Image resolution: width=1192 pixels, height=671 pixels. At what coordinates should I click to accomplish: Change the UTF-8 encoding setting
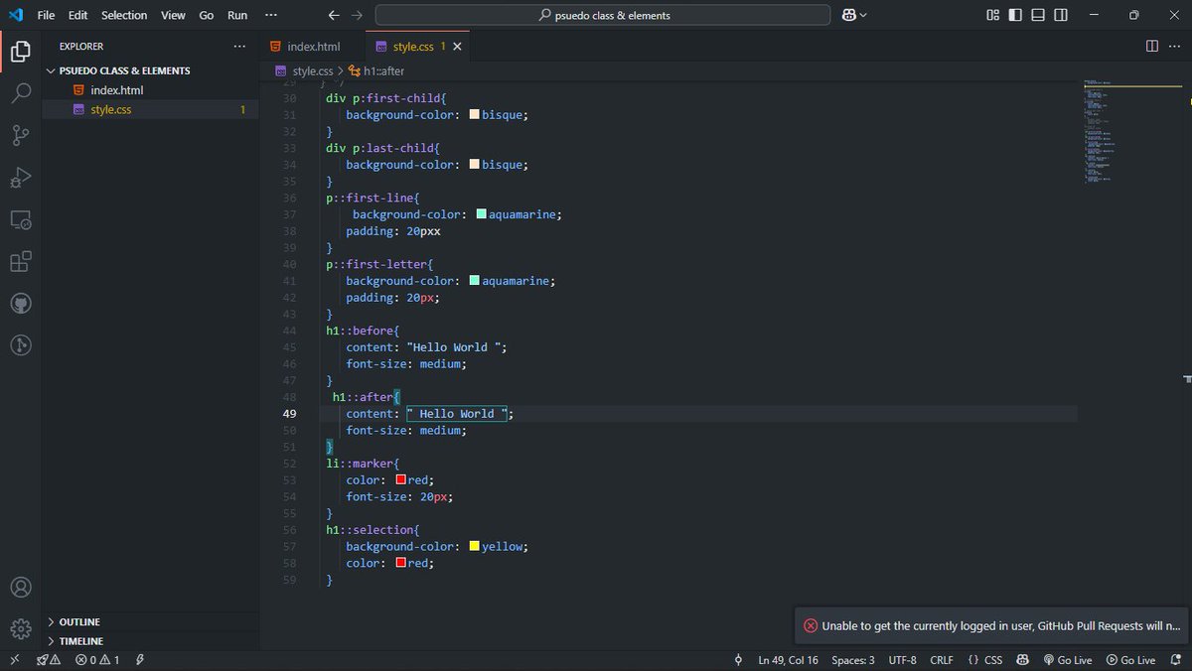[x=902, y=658]
